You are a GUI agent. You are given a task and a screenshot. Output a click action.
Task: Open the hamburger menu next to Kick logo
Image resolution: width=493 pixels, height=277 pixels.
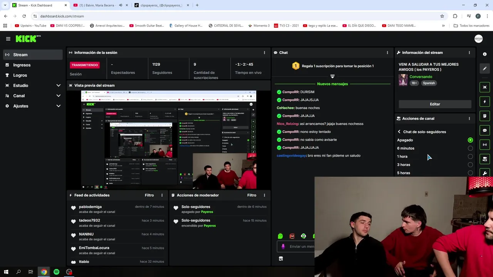click(x=8, y=39)
